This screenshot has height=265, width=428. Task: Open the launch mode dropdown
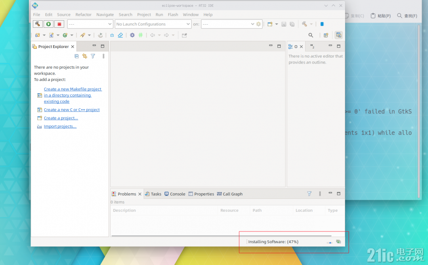[90, 24]
